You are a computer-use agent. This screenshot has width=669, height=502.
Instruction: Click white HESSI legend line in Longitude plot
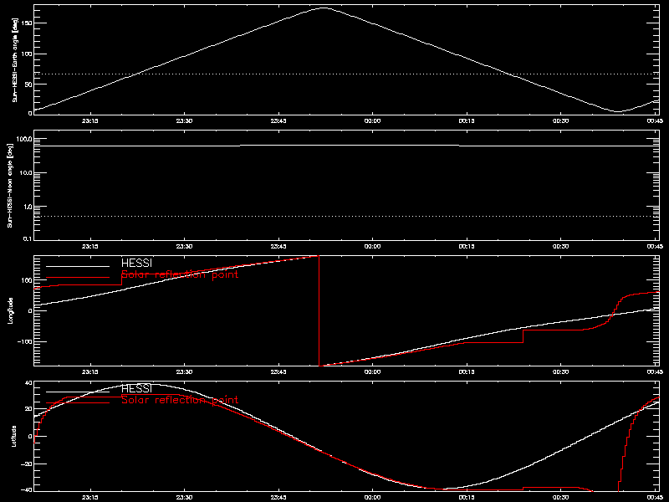pyautogui.click(x=78, y=266)
